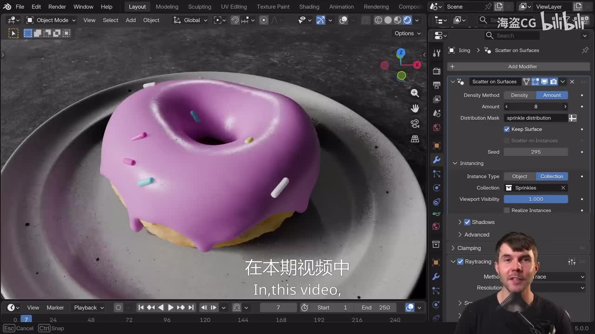Image resolution: width=595 pixels, height=334 pixels.
Task: Click the pan hand viewport gizmo
Action: 415,108
